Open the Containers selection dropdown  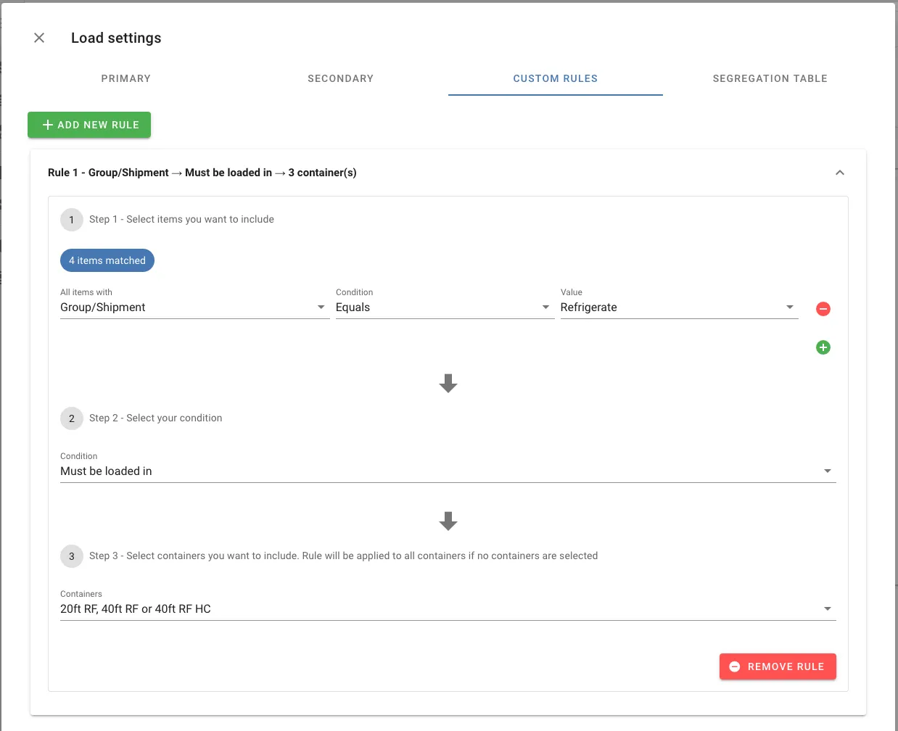click(448, 609)
